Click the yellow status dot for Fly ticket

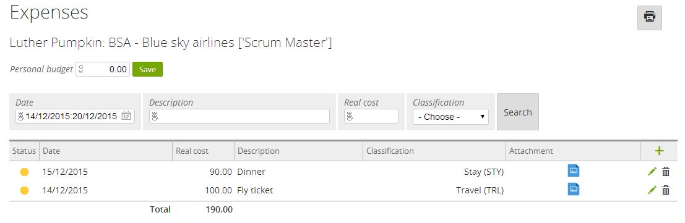tap(25, 190)
